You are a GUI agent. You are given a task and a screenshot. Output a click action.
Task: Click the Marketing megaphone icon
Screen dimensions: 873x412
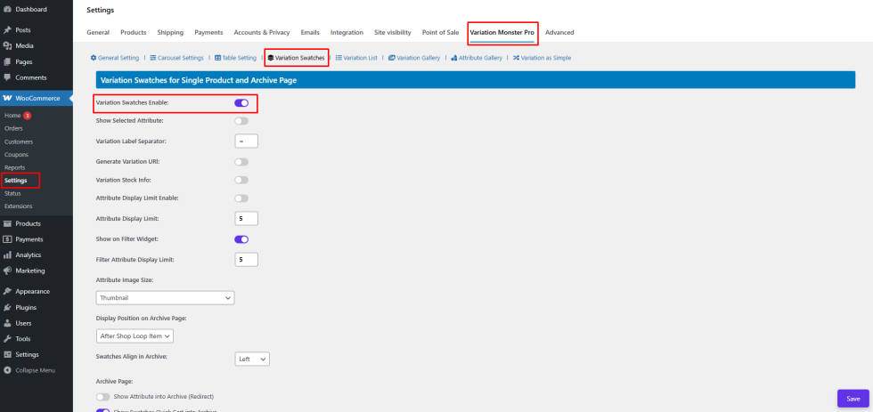[7, 271]
